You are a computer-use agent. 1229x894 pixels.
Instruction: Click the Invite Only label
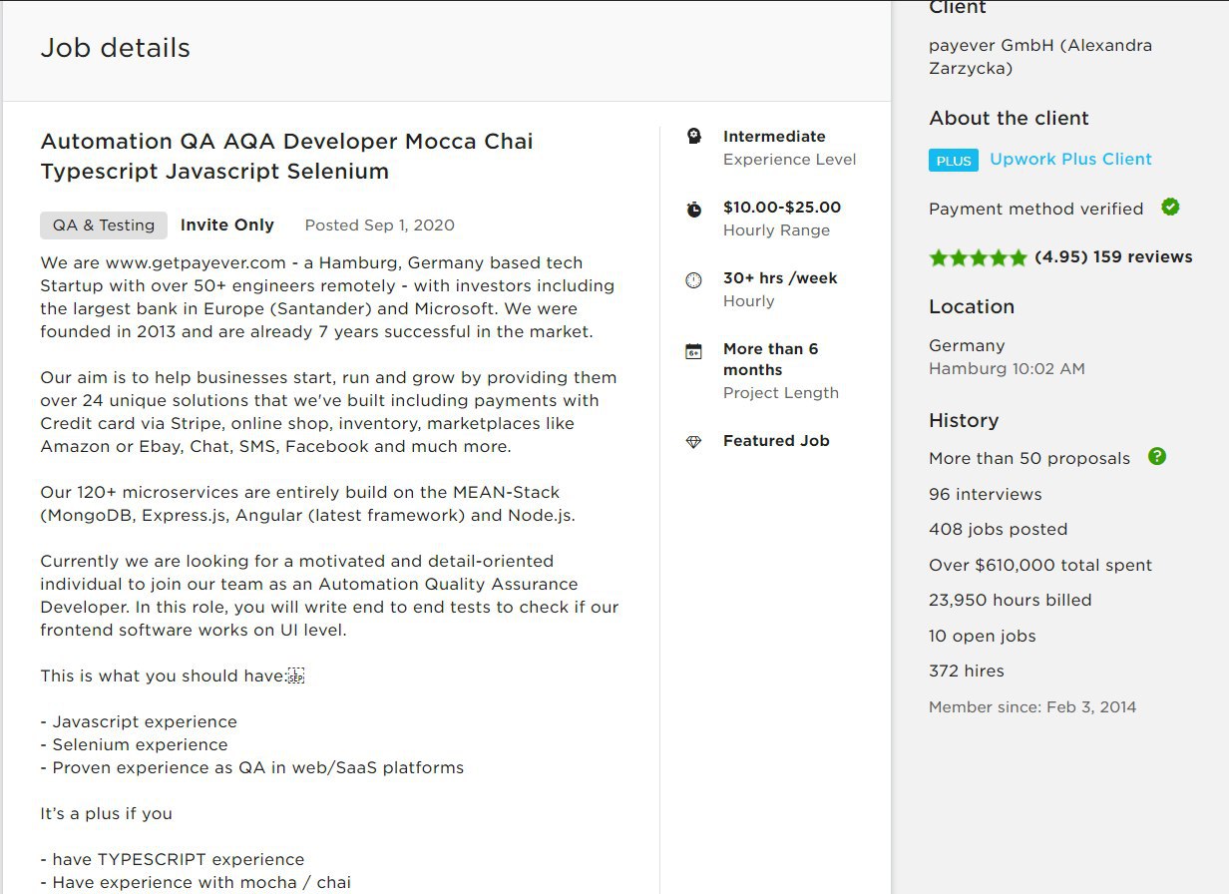click(227, 225)
